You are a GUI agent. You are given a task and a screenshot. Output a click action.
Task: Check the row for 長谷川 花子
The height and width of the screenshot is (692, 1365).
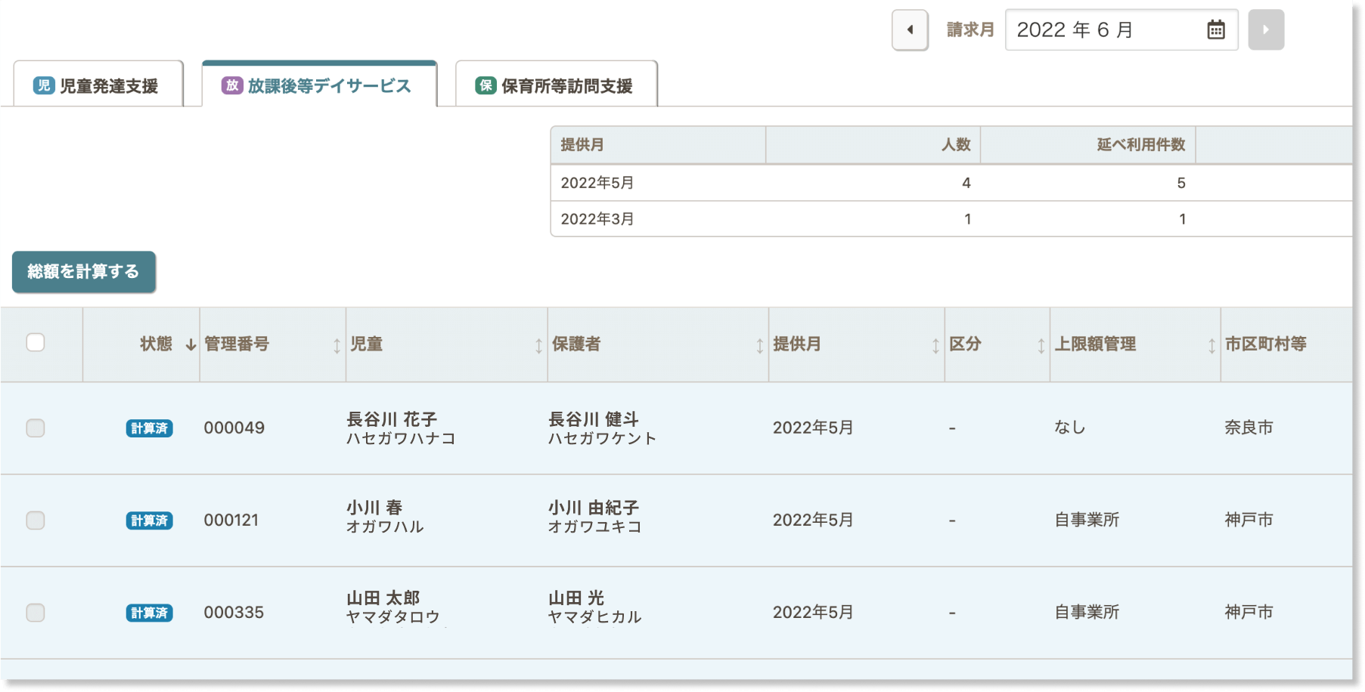tap(36, 428)
